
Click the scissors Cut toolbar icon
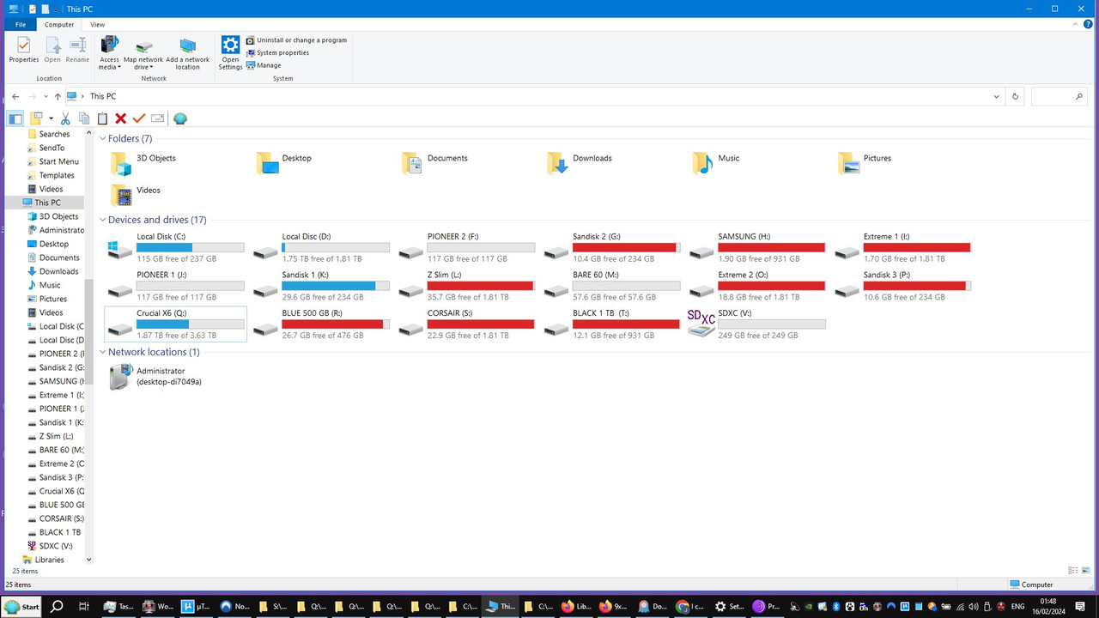[65, 118]
